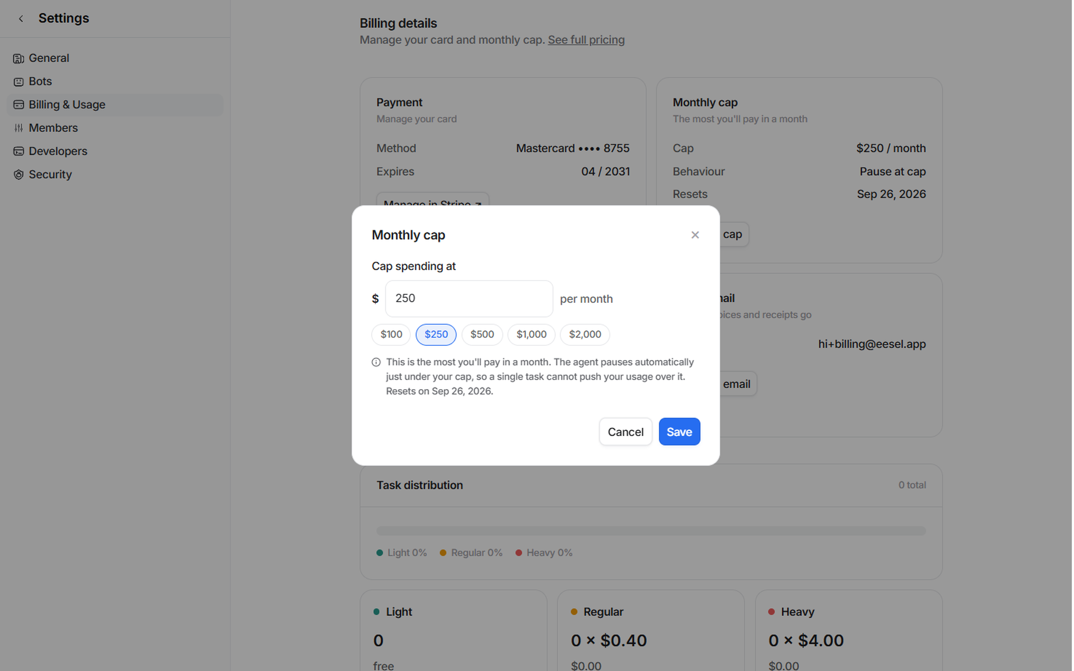Viewport: 1074px width, 671px height.
Task: Close the Monthly cap dialog
Action: click(x=695, y=235)
